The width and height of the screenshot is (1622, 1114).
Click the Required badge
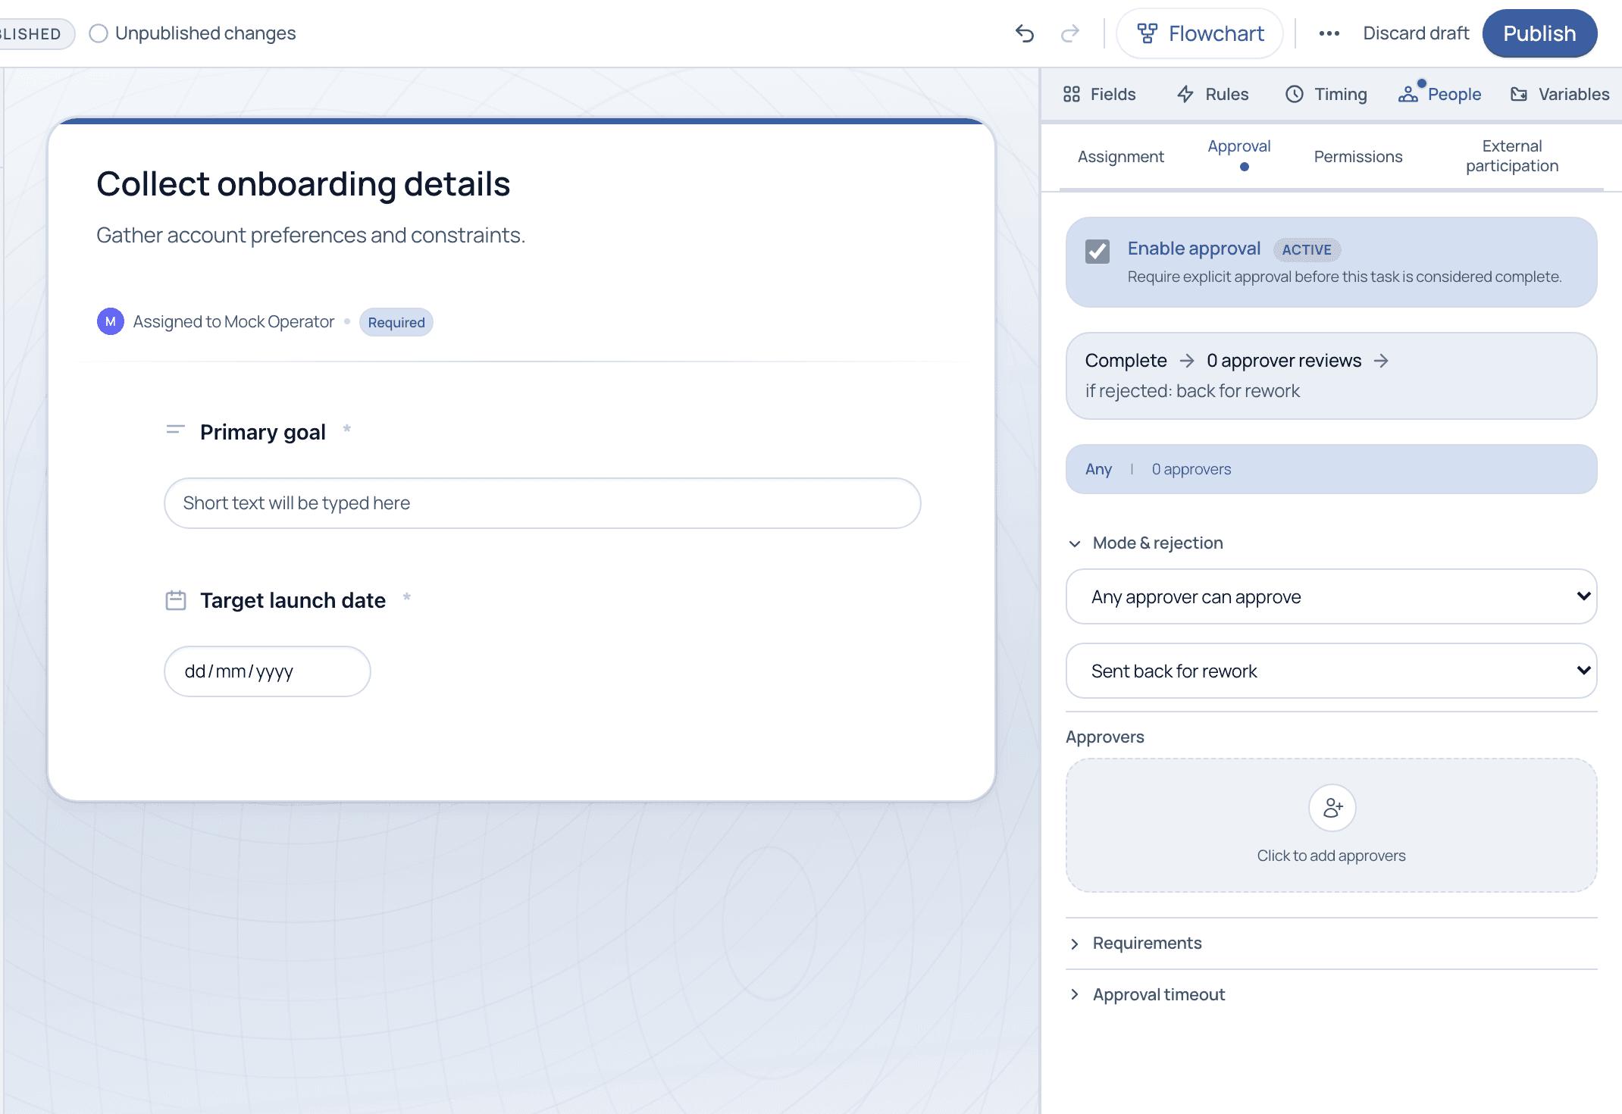pos(396,322)
